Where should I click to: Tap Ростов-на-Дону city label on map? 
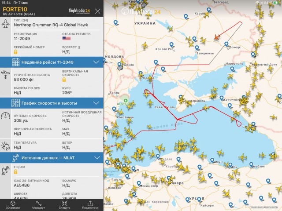point(263,65)
